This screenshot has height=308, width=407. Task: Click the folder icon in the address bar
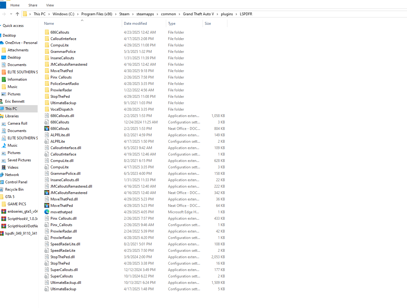pos(25,14)
